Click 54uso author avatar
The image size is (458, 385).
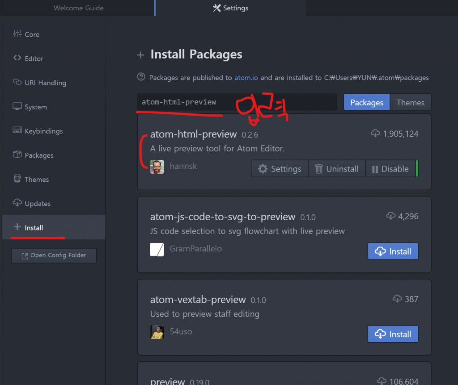pyautogui.click(x=157, y=332)
